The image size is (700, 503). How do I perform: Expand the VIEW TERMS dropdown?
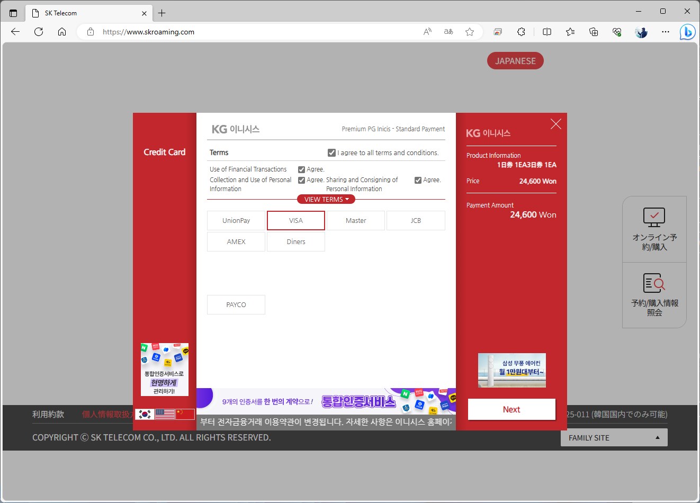pos(326,199)
